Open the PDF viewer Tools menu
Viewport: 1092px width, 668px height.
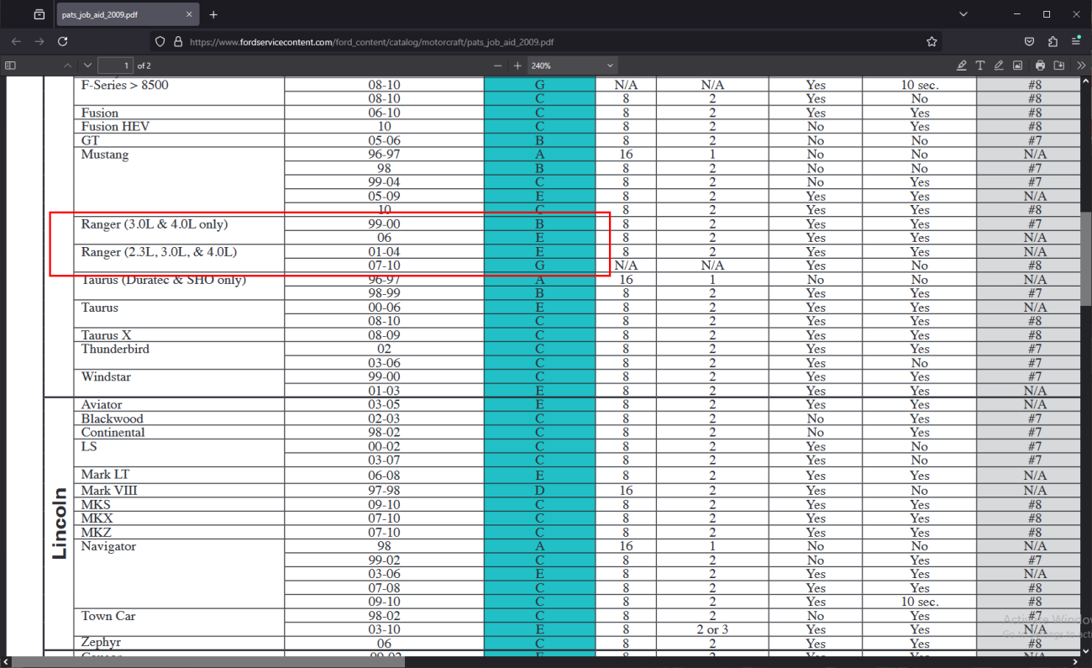(x=1080, y=66)
